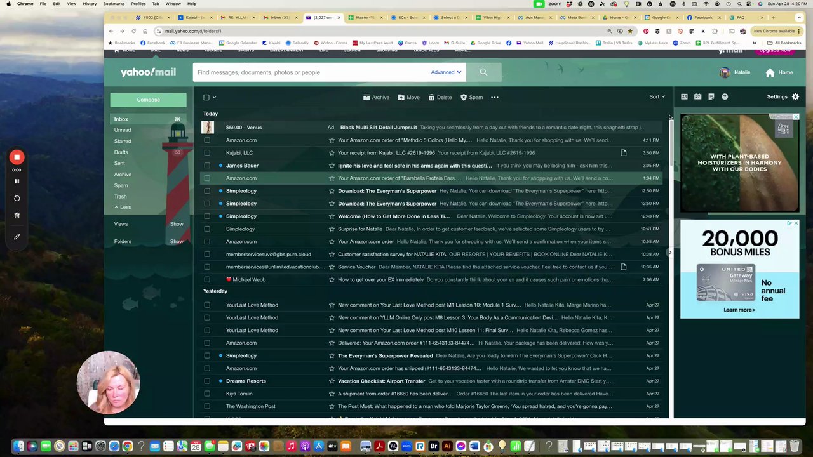Open the Chrome tab list dropdown

coord(799,18)
